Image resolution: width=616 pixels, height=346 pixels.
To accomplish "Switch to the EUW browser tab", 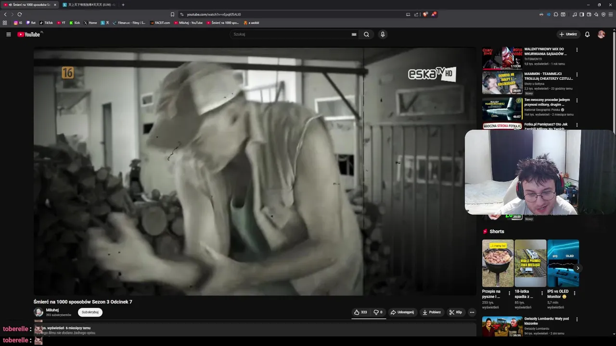I will pyautogui.click(x=89, y=5).
